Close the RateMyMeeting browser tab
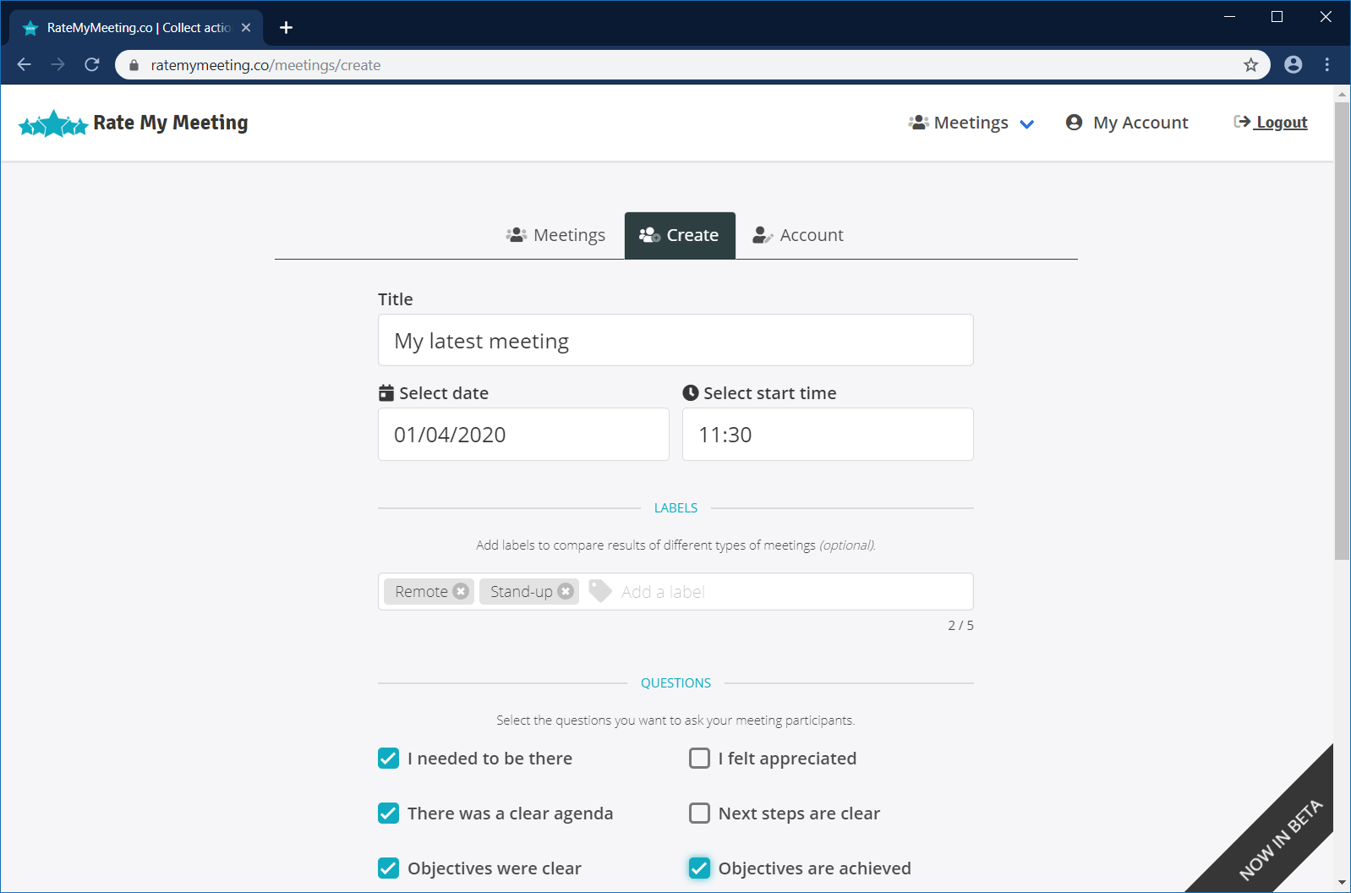This screenshot has height=893, width=1351. point(246,28)
